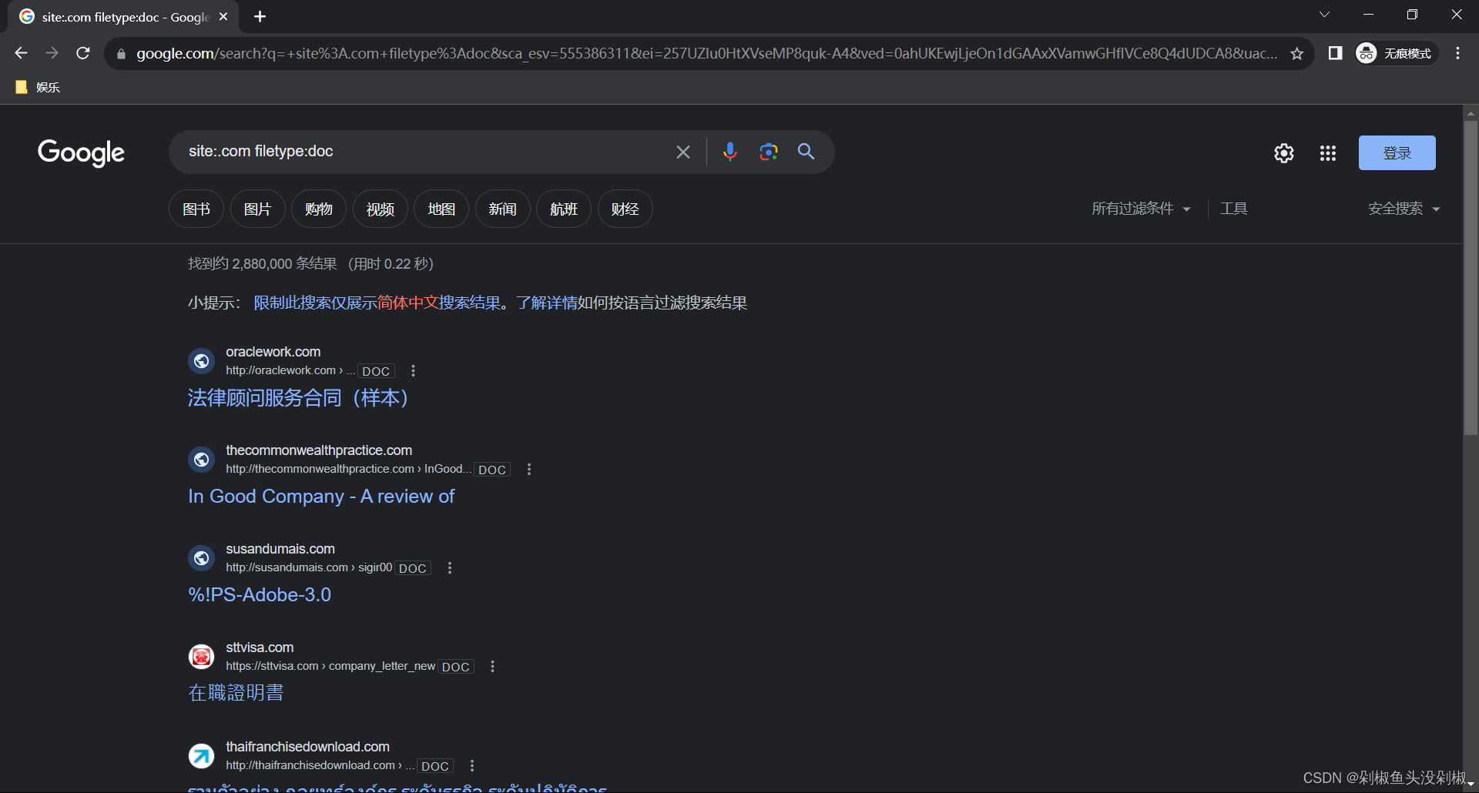Reload the page with refresh icon

pyautogui.click(x=83, y=53)
